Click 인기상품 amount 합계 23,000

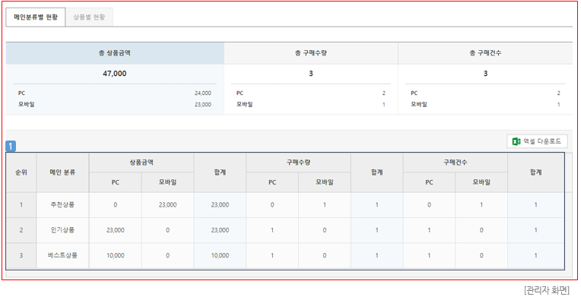coord(220,230)
